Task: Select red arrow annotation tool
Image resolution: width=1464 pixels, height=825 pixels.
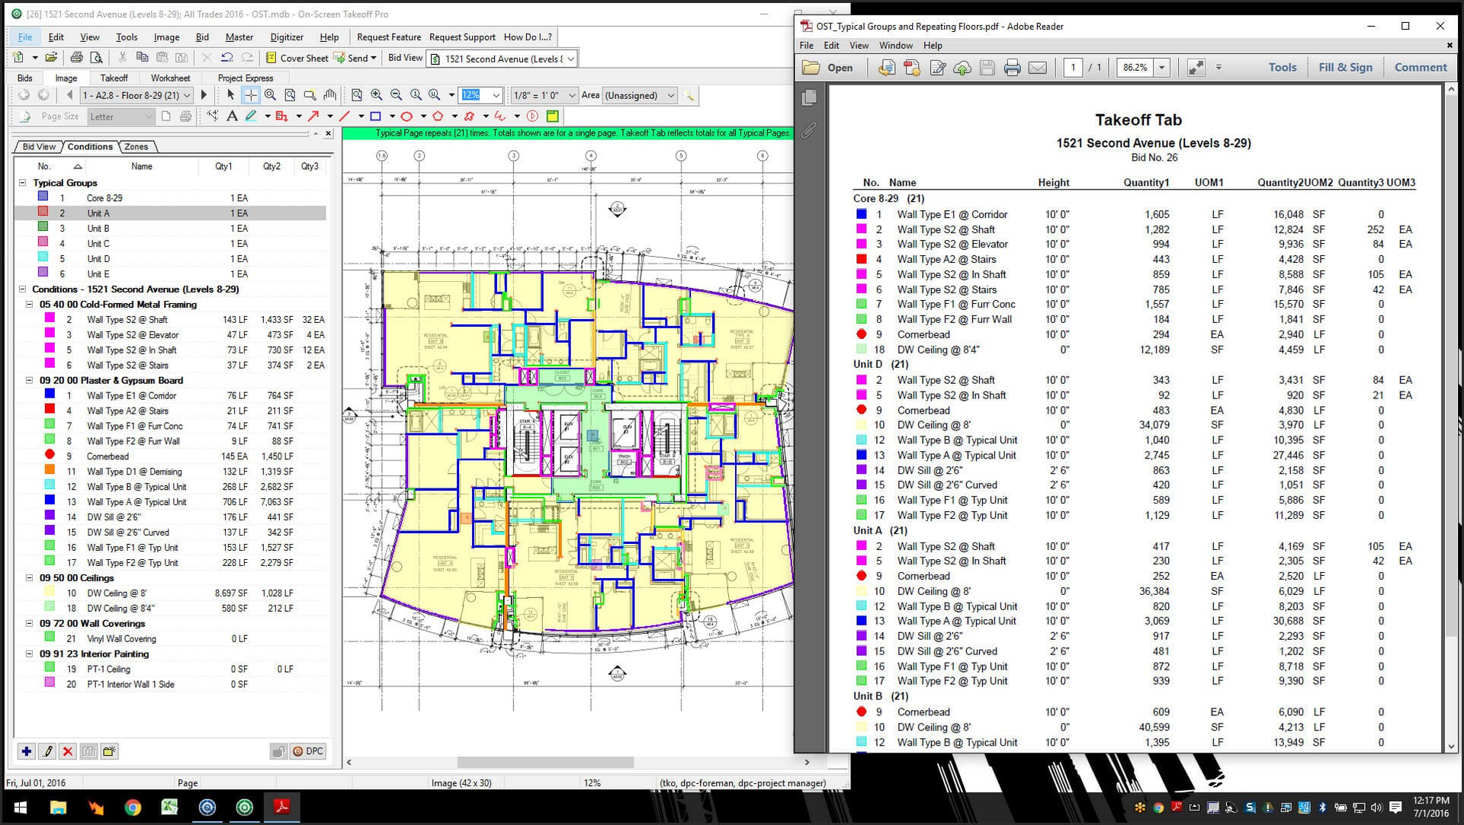Action: [313, 117]
